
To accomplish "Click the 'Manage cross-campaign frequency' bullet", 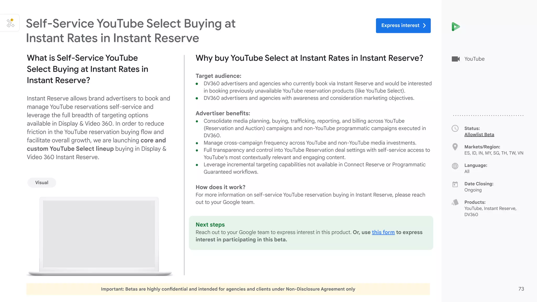I will click(x=310, y=143).
